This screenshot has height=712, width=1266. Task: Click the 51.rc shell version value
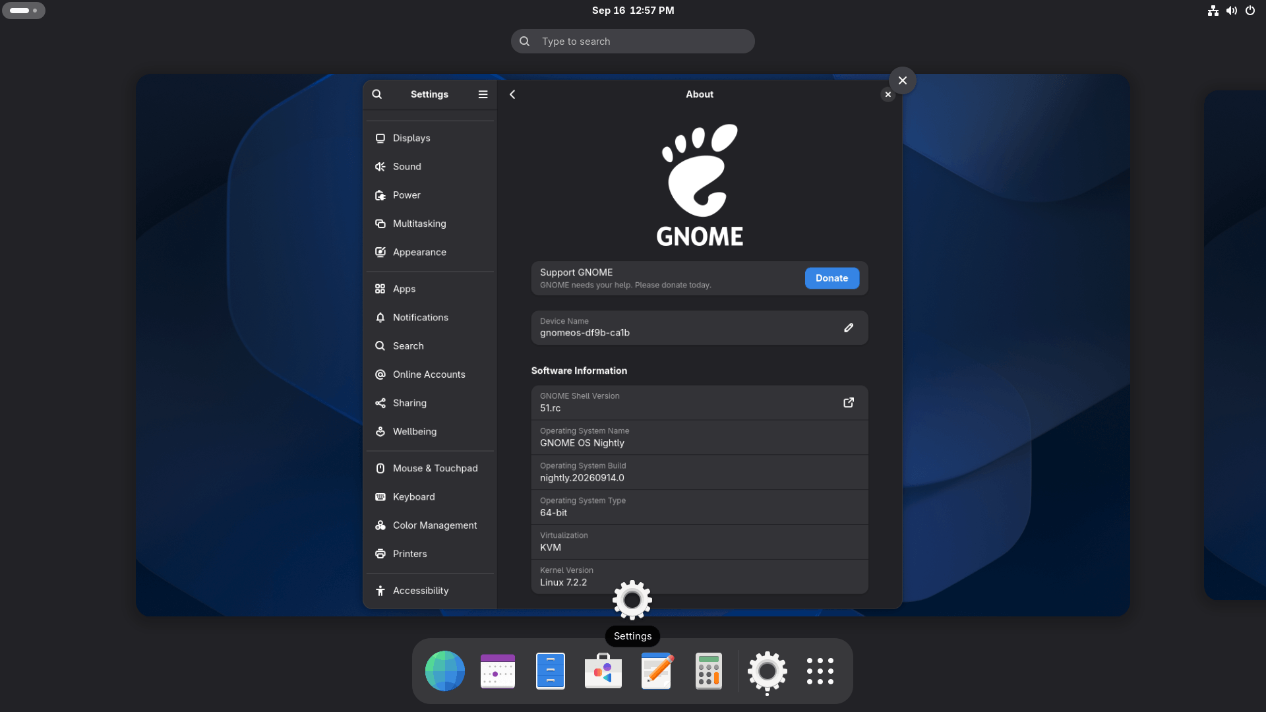click(551, 408)
